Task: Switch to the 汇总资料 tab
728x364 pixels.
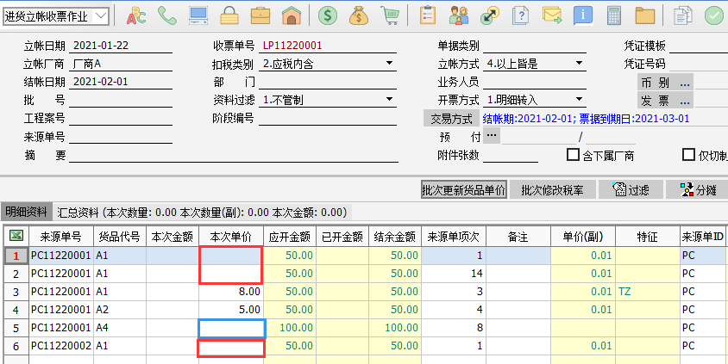Action: (x=78, y=212)
